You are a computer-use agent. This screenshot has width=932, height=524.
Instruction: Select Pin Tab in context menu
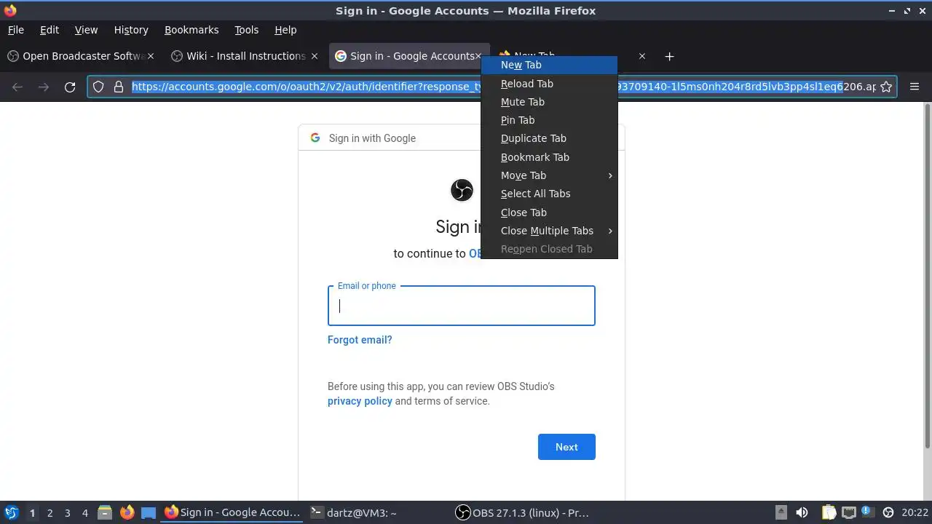pyautogui.click(x=549, y=120)
